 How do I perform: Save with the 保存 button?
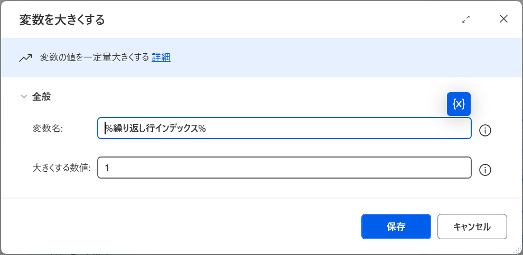[x=396, y=227]
